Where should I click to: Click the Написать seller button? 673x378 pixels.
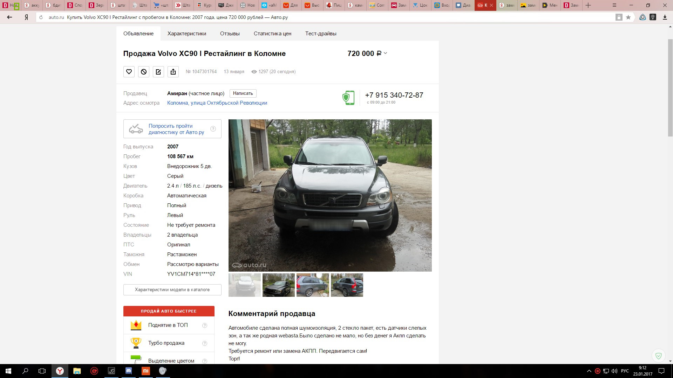pos(243,93)
